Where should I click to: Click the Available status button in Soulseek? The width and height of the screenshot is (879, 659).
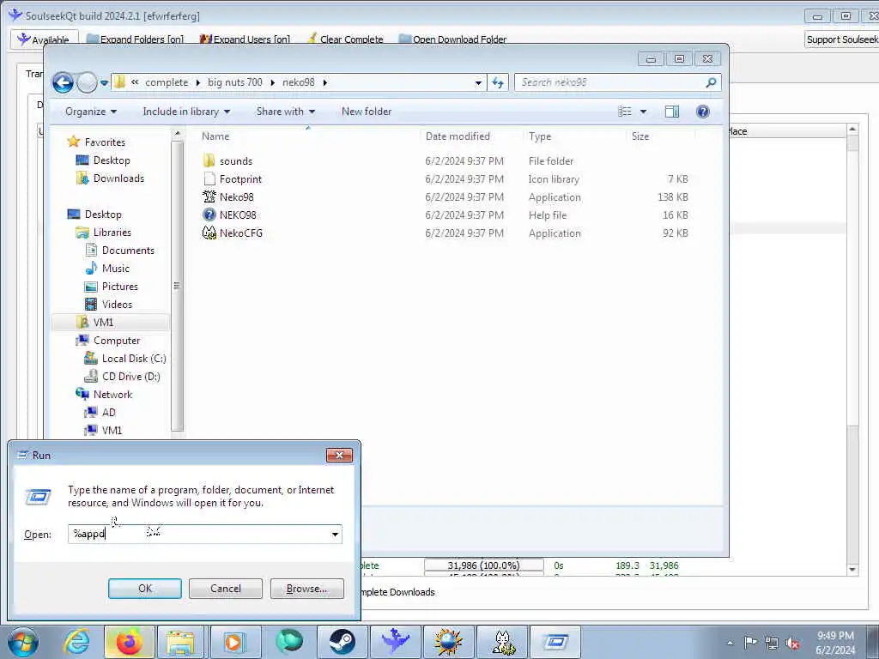[43, 39]
